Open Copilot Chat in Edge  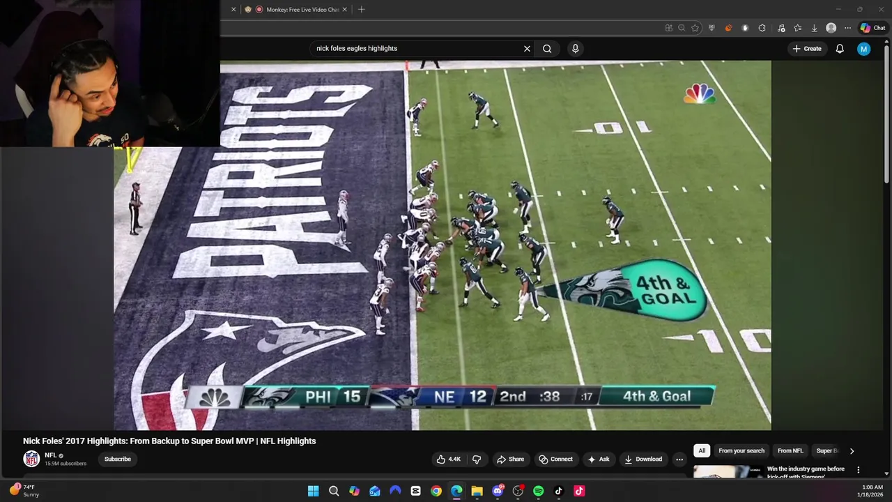click(x=872, y=28)
